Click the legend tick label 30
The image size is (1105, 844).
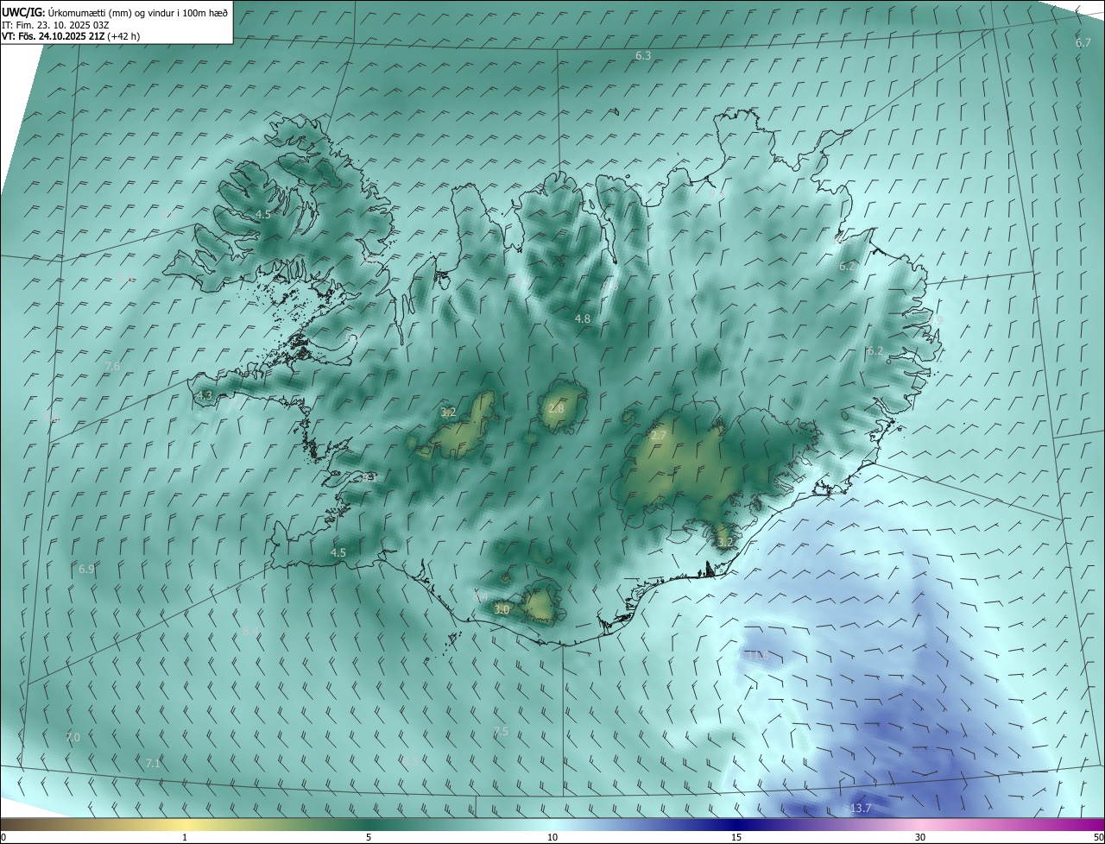920,837
